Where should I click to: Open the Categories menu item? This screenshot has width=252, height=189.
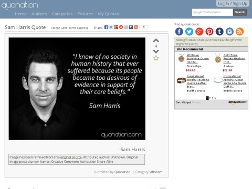pos(62,14)
